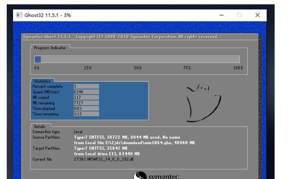Click the target 'Type:7 [NTFS], 35842 MB' line
Viewport: 296px width, 179px height.
pos(101,148)
